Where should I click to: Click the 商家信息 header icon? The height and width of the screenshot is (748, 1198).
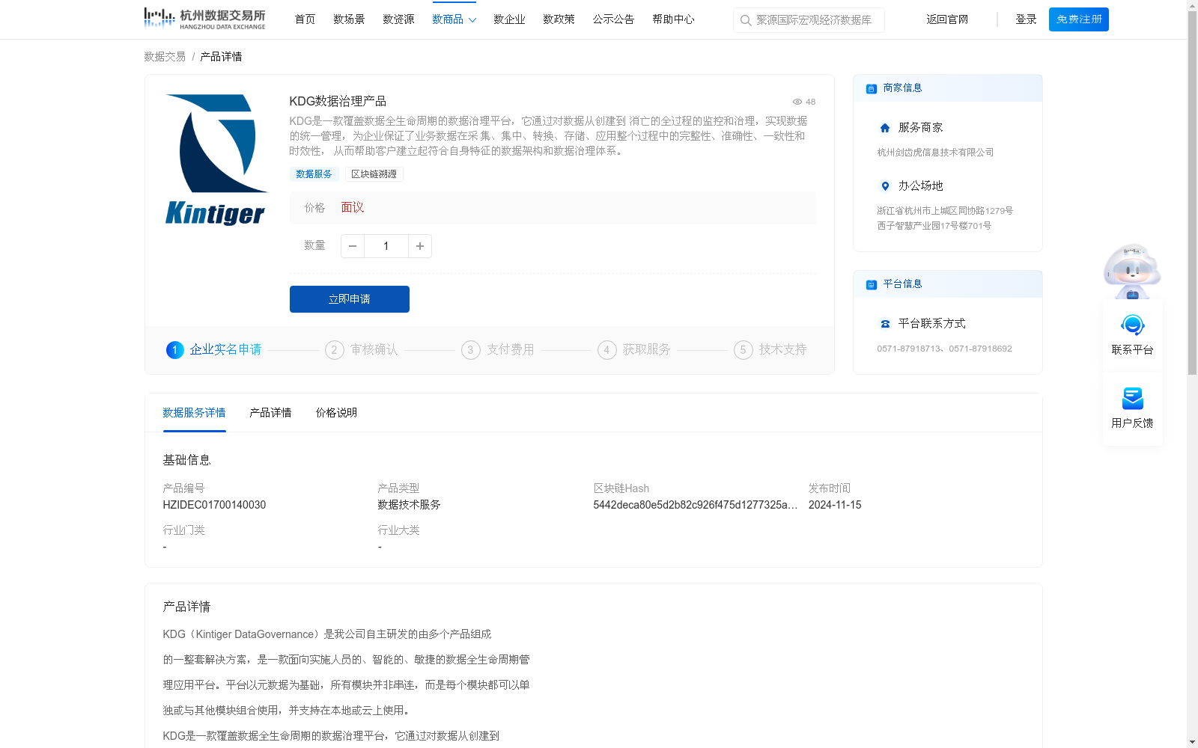(872, 88)
